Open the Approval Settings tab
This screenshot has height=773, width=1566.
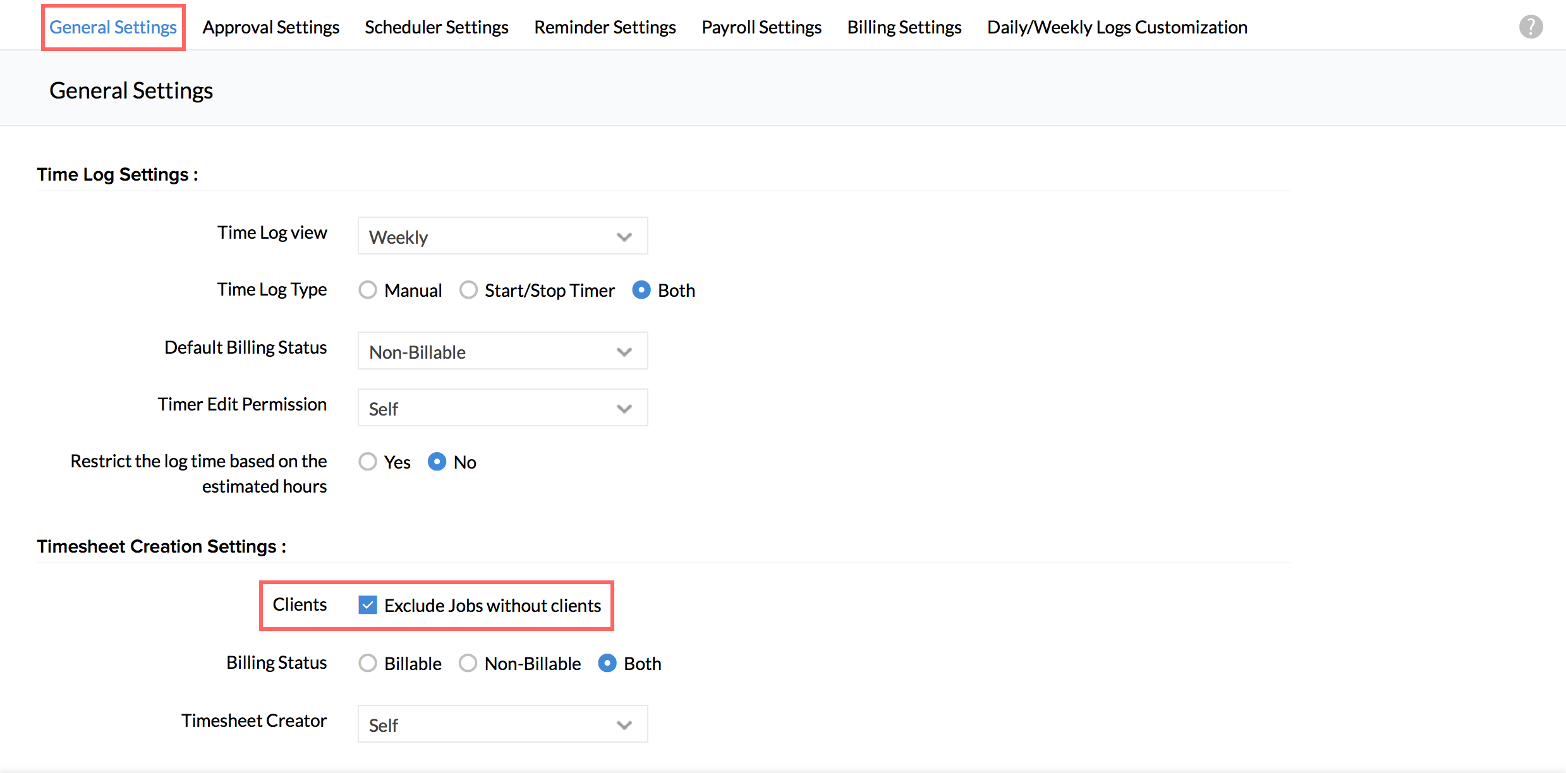270,27
